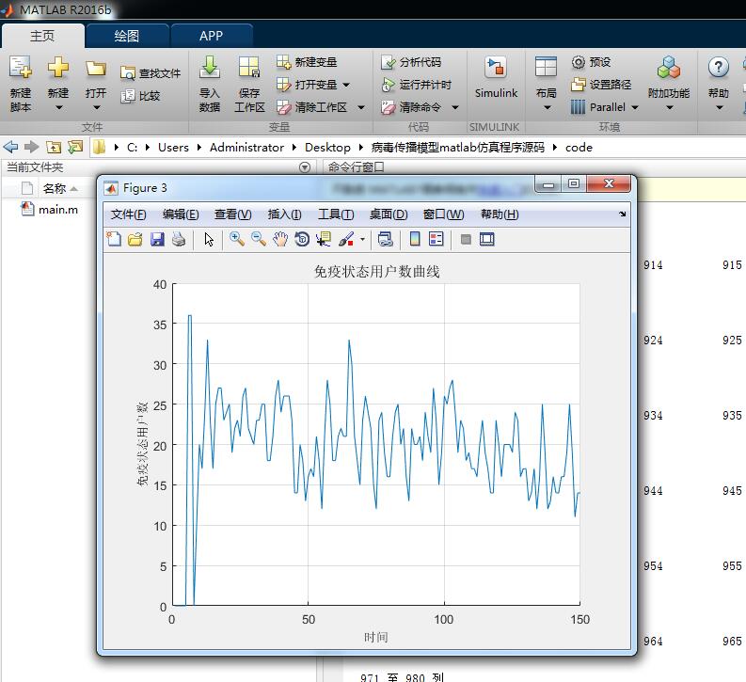This screenshot has width=746, height=682.
Task: Toggle Rotate 3D tool in Figure 3
Action: coord(302,239)
